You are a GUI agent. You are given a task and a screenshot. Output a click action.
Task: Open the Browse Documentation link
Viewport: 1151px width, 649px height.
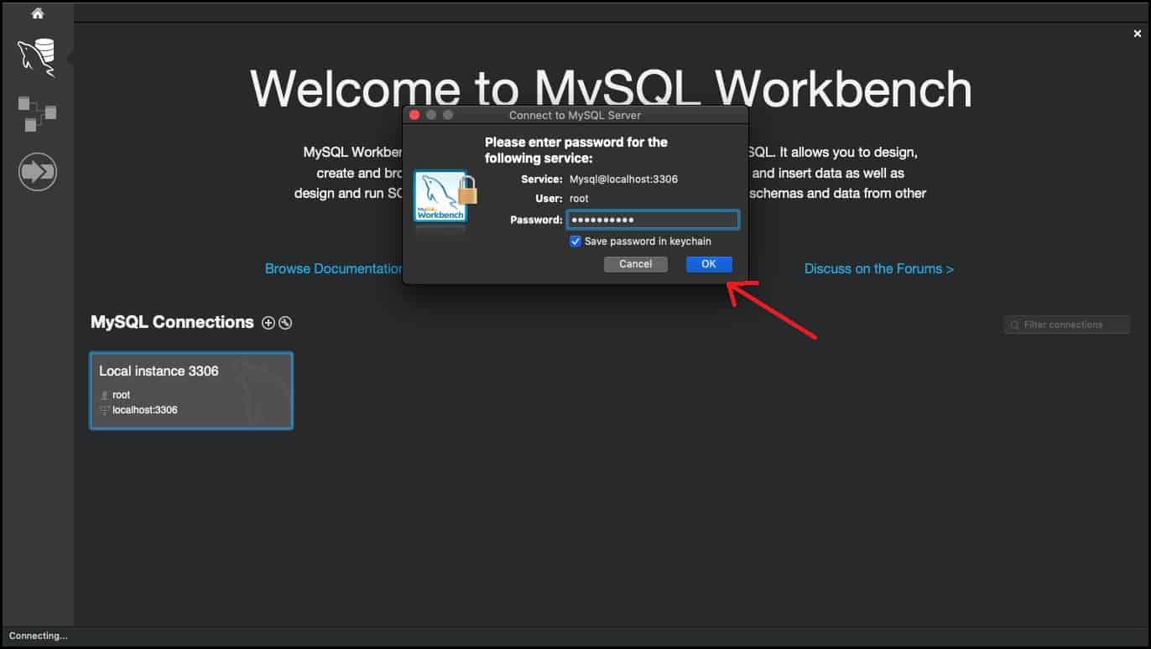pos(334,269)
